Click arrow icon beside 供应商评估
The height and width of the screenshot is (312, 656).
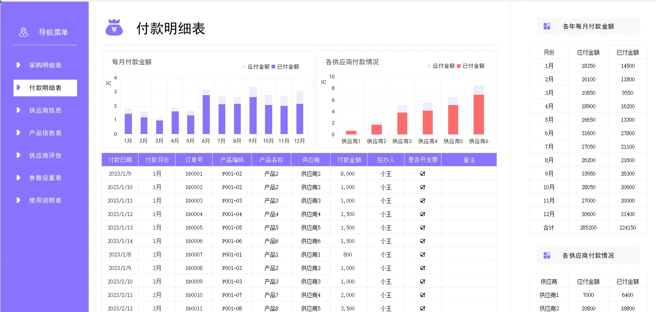point(18,155)
